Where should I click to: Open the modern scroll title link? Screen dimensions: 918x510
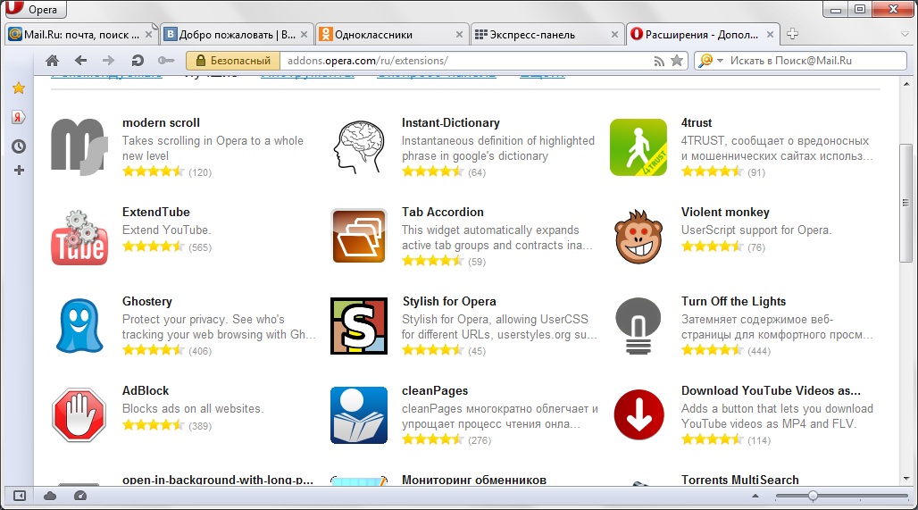tap(161, 123)
